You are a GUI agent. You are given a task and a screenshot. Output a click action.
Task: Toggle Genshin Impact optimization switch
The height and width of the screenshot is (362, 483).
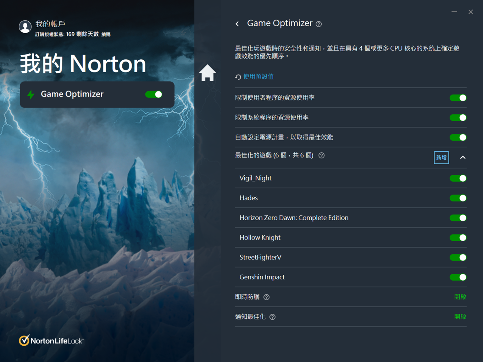458,277
